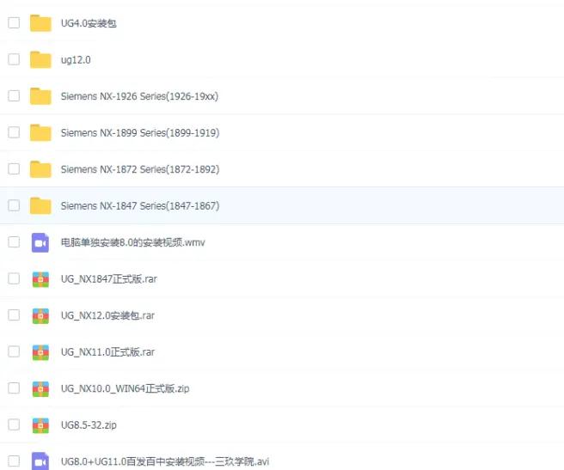This screenshot has height=470, width=564.
Task: Click archive icon of UG_NX10.0_WIN64正式版.zip
Action: [40, 389]
